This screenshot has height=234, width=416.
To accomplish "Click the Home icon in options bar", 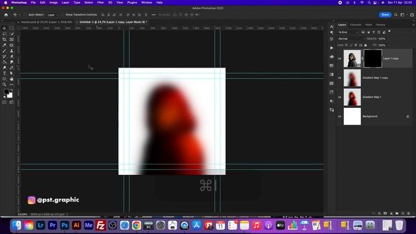I will (6, 15).
